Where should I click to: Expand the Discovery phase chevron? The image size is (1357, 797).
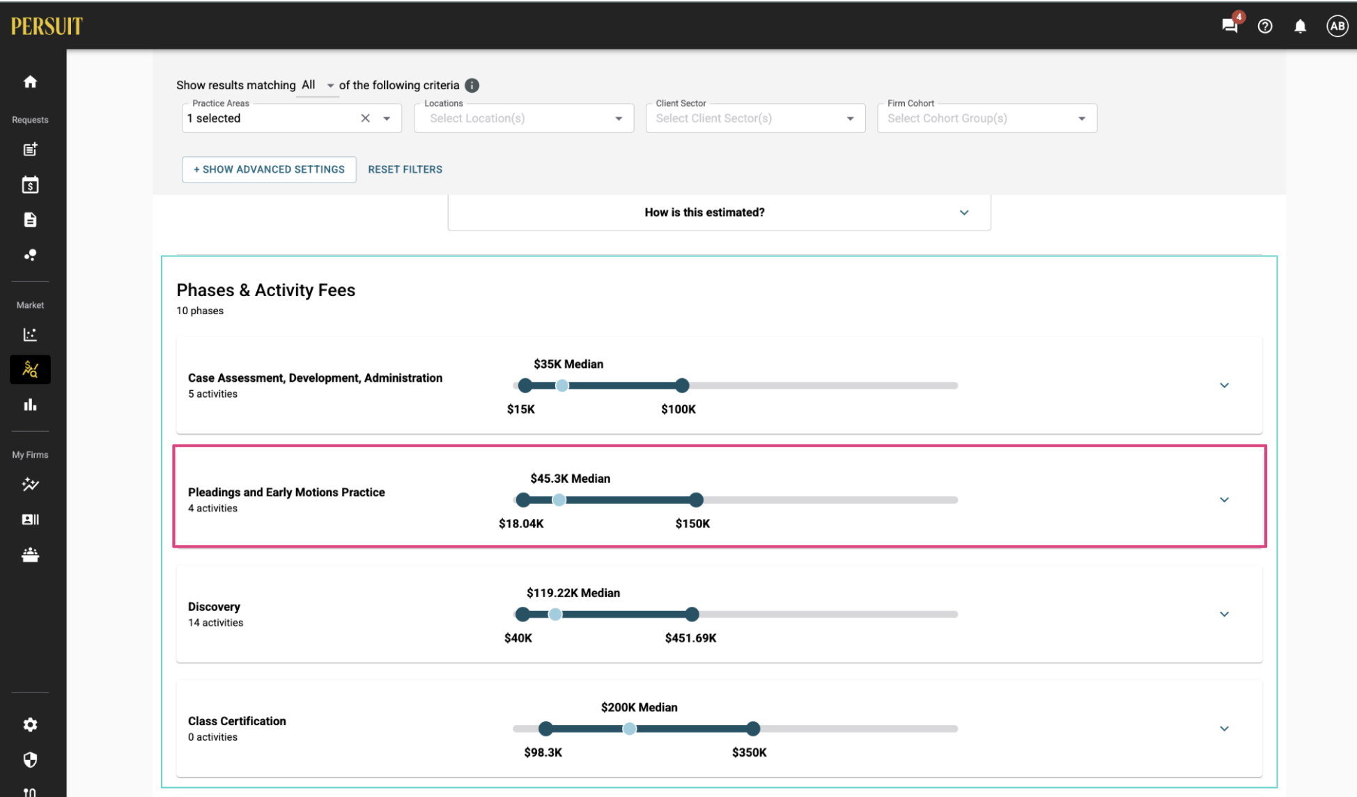point(1224,614)
